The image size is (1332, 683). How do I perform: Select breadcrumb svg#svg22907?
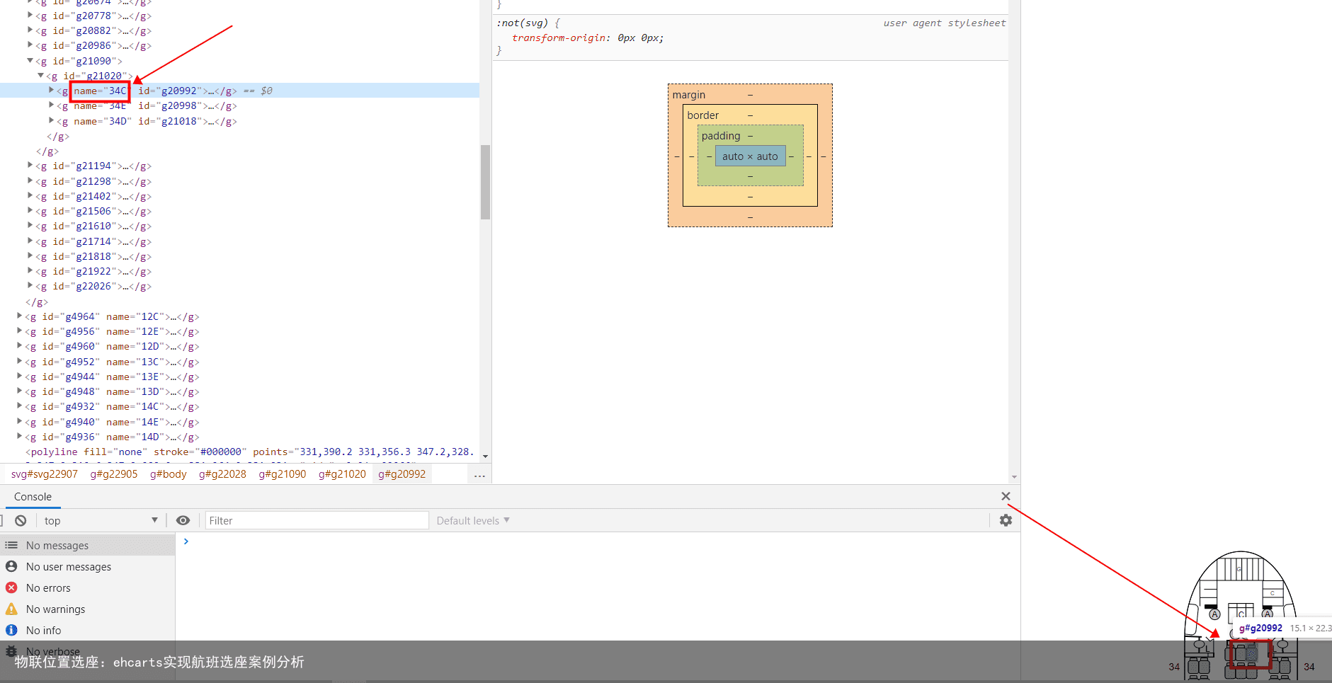[45, 473]
